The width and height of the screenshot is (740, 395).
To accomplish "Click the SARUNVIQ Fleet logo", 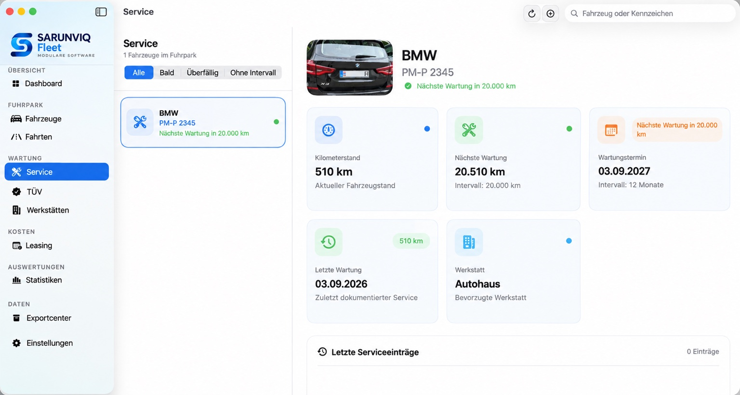I will coord(53,45).
